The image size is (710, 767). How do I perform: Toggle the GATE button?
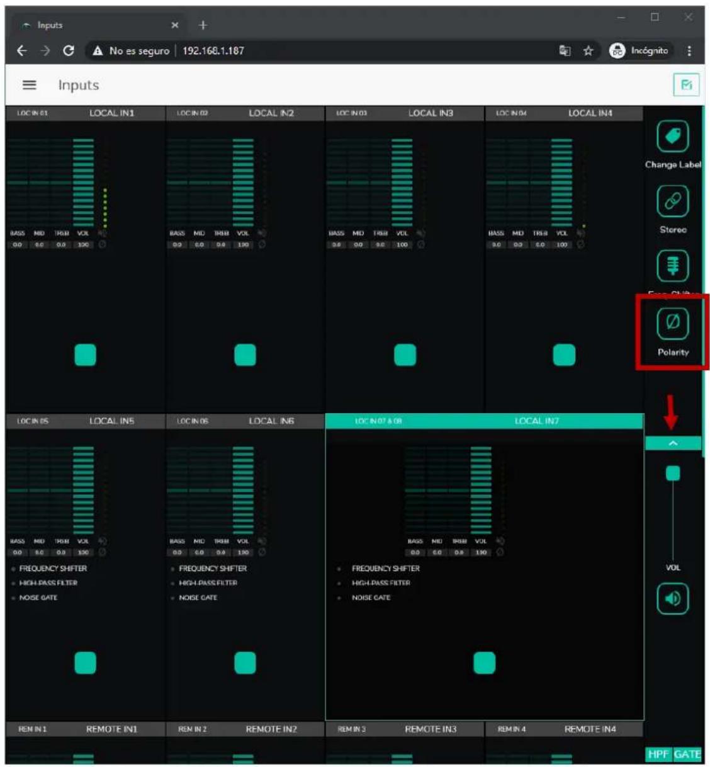pos(687,754)
